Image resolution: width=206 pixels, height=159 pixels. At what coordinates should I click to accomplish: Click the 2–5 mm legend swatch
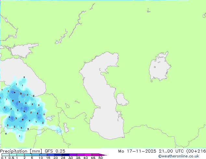(28, 155)
